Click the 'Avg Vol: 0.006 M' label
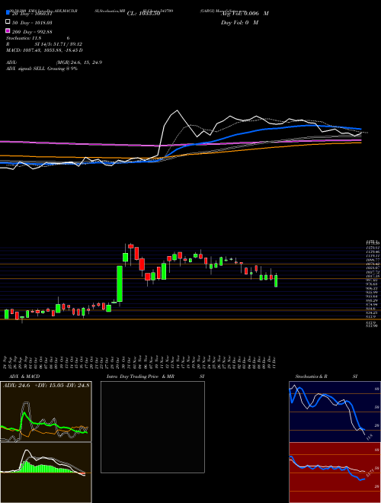Screen dimensions: 381x503 (x=245, y=14)
